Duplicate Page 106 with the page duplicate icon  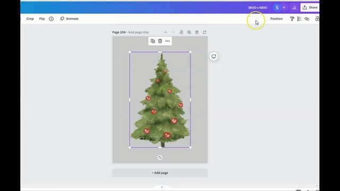point(189,32)
